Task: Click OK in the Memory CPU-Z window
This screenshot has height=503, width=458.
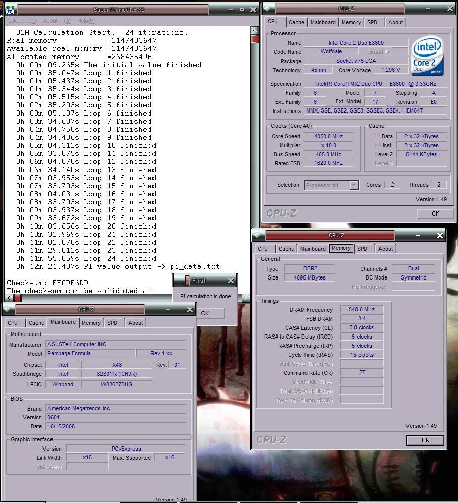Action: [x=425, y=440]
